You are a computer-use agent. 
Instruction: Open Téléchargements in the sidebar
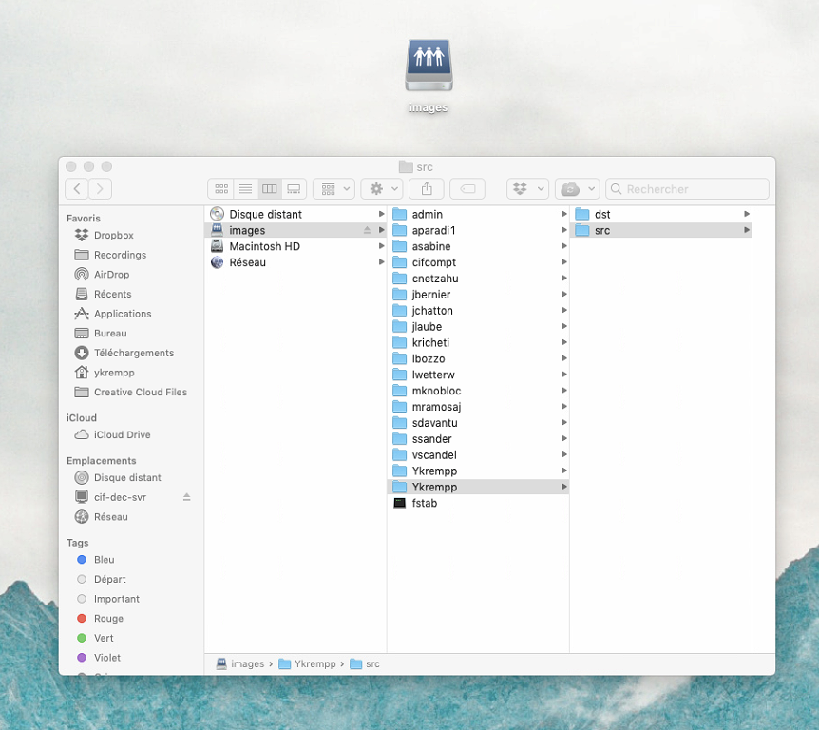(x=133, y=353)
